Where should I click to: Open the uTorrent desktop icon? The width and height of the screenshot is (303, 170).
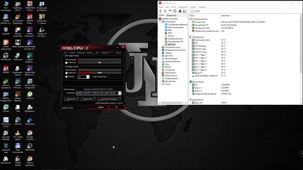coord(30,95)
